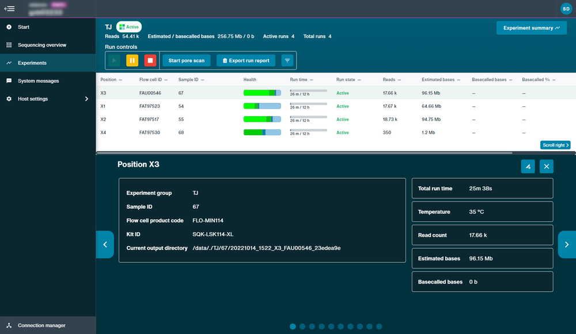This screenshot has width=576, height=334.
Task: Click the Start pore scan button
Action: point(187,60)
